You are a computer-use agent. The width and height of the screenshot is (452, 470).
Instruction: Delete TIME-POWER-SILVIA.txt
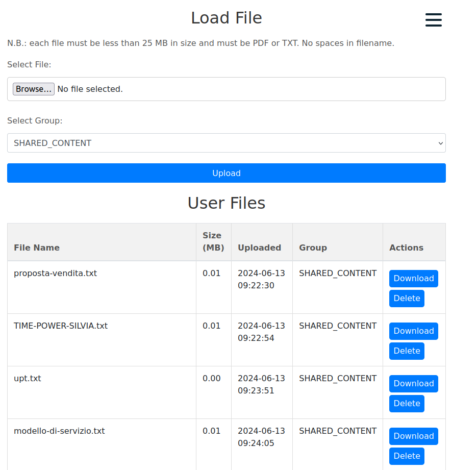tap(407, 351)
